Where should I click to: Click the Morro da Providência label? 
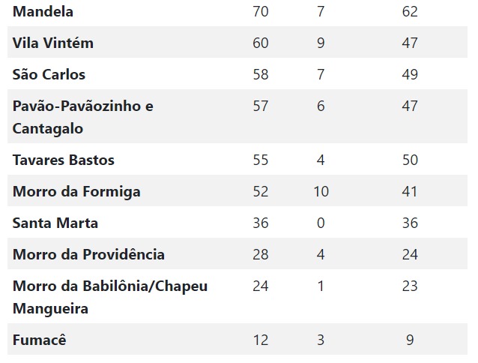coord(88,254)
